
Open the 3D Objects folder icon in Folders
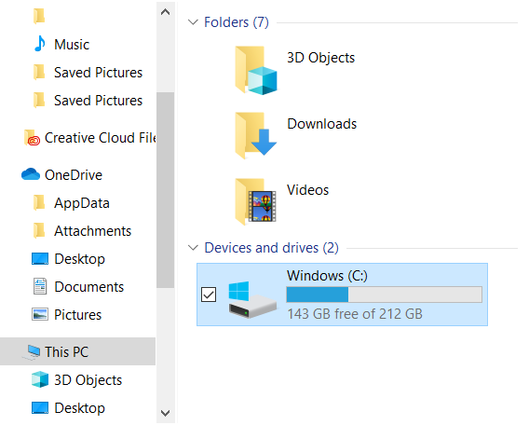pyautogui.click(x=256, y=70)
